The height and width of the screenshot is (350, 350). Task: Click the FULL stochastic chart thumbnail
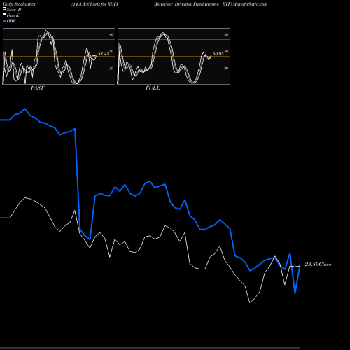tap(174, 56)
